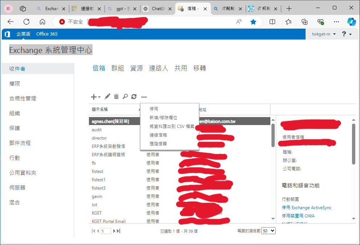
Task: Click 停用 Exchange ActiveSync link
Action: click(307, 208)
